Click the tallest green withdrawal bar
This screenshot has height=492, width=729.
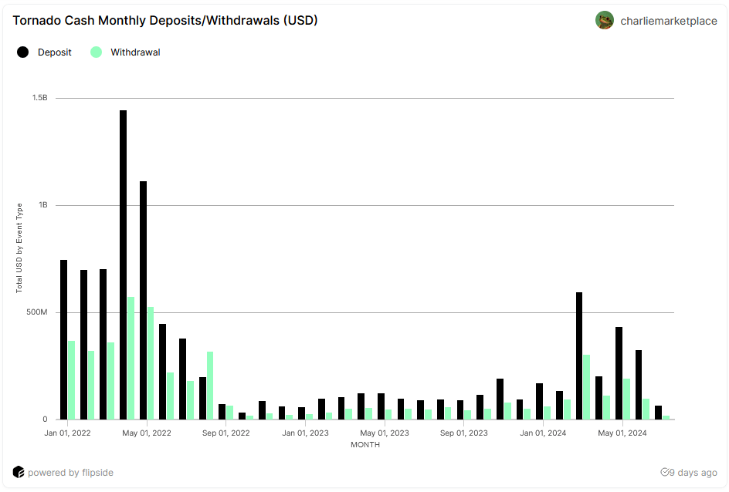click(131, 359)
